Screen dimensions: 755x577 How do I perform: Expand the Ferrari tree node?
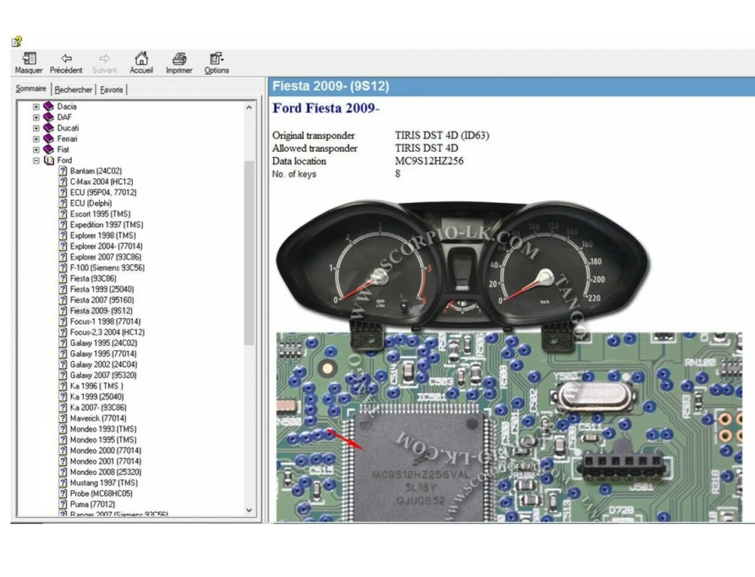(x=36, y=139)
